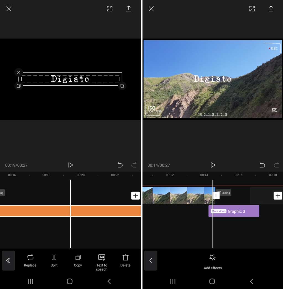Tap the Android back button, left screen

point(109,281)
